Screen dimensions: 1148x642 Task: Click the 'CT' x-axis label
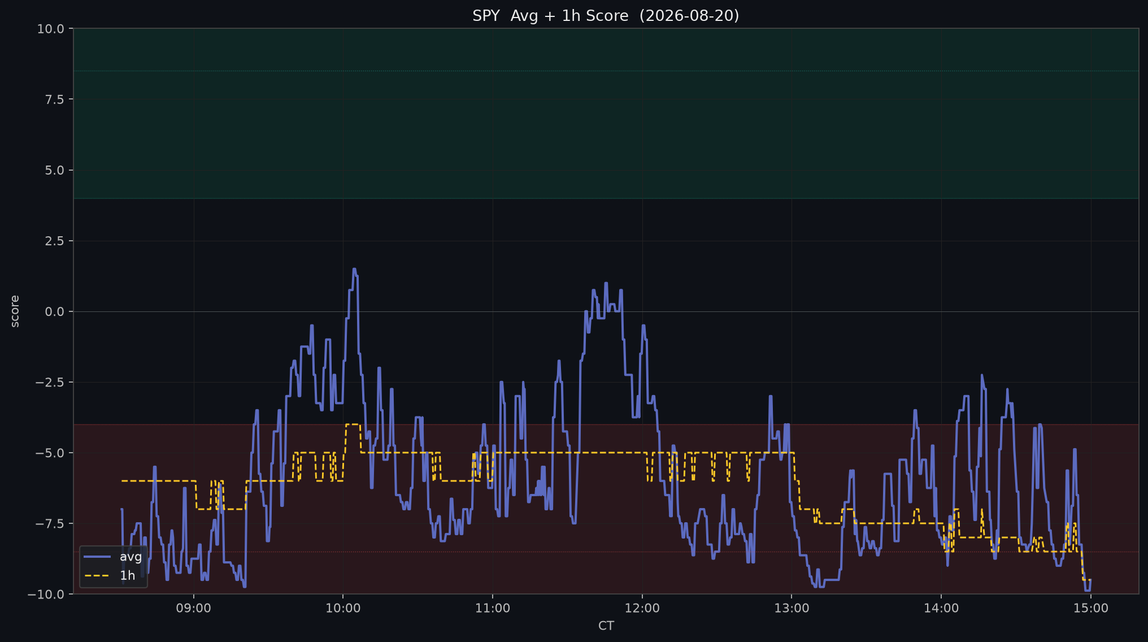tap(606, 626)
